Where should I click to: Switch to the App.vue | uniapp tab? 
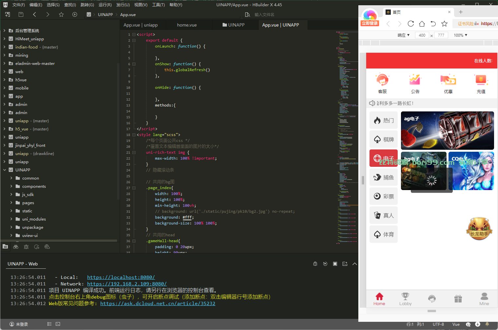click(x=141, y=25)
